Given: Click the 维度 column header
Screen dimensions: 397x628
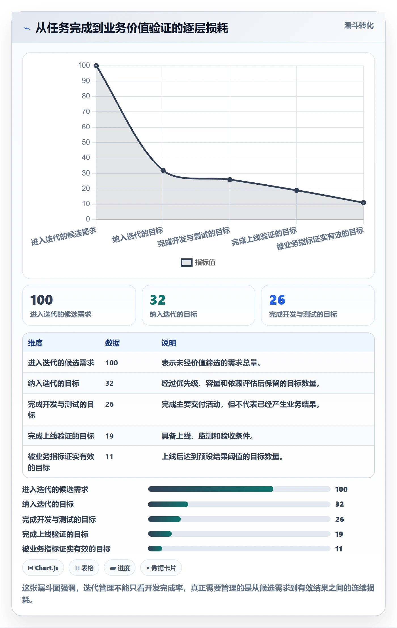Looking at the screenshot, I should pyautogui.click(x=35, y=343).
